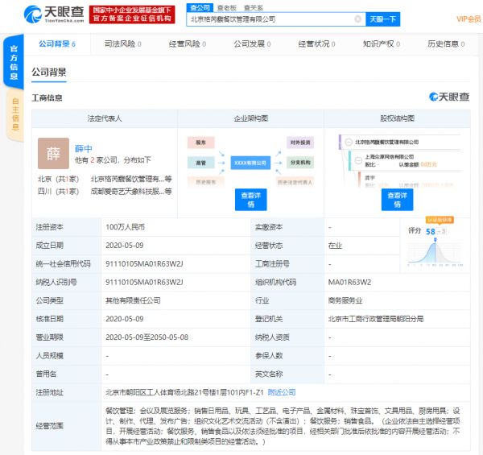Open the 自主信息 side tab
The width and height of the screenshot is (483, 455).
pyautogui.click(x=14, y=112)
